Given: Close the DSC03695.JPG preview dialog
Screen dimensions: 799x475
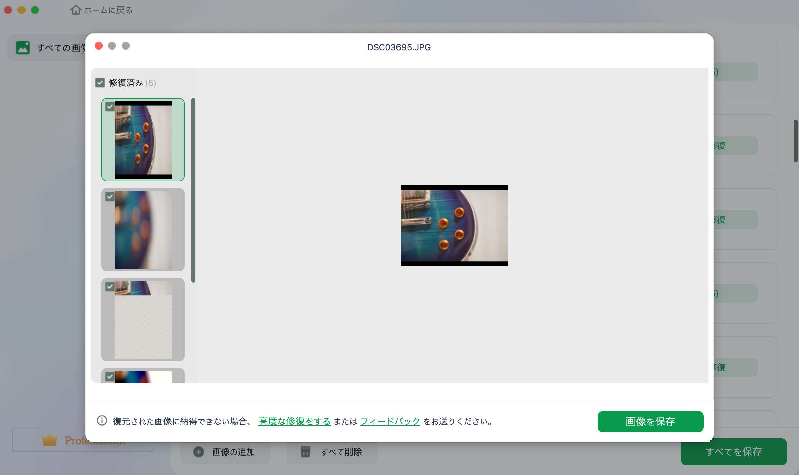Looking at the screenshot, I should (99, 46).
